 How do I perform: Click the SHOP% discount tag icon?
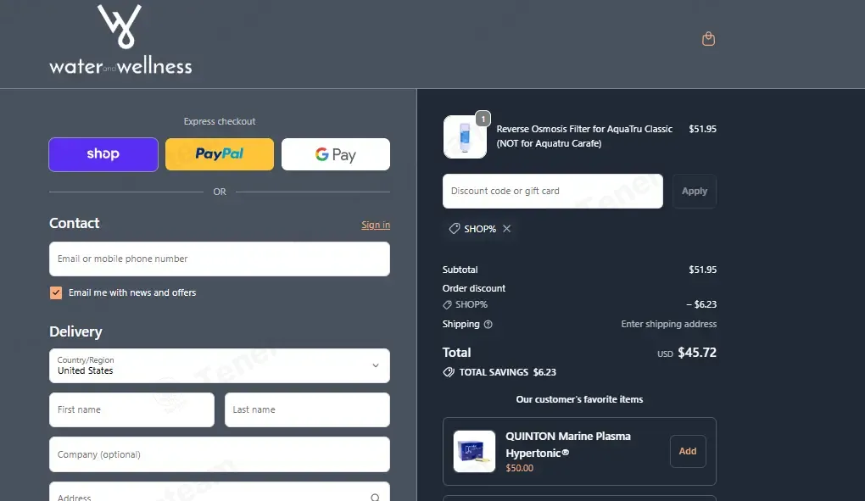(x=454, y=228)
